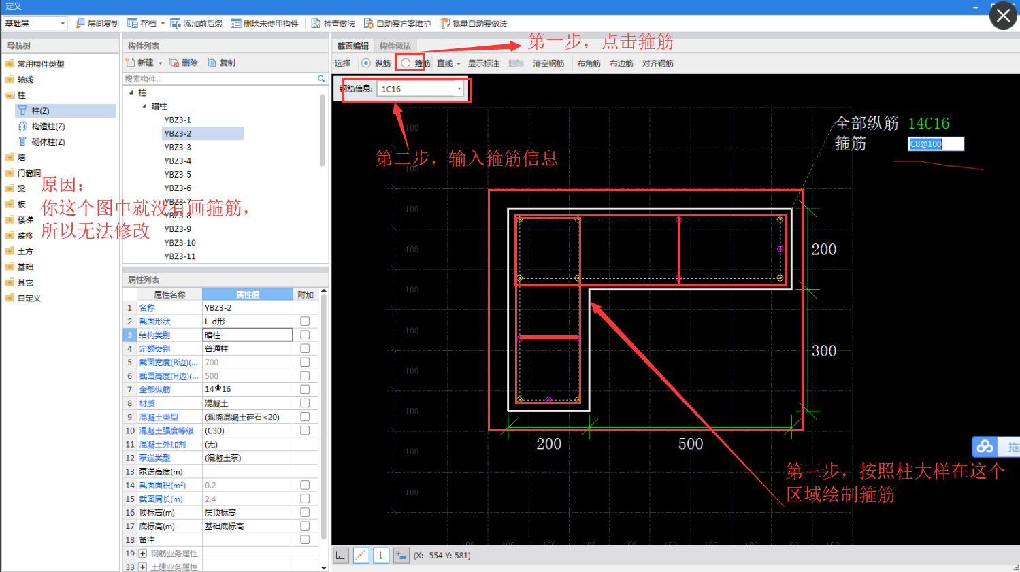Click the 截面宽度(B边) property link
The width and height of the screenshot is (1020, 572).
pos(169,363)
